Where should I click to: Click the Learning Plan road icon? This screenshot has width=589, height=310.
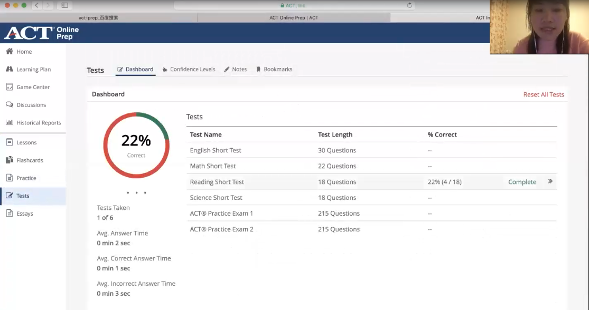pos(10,69)
